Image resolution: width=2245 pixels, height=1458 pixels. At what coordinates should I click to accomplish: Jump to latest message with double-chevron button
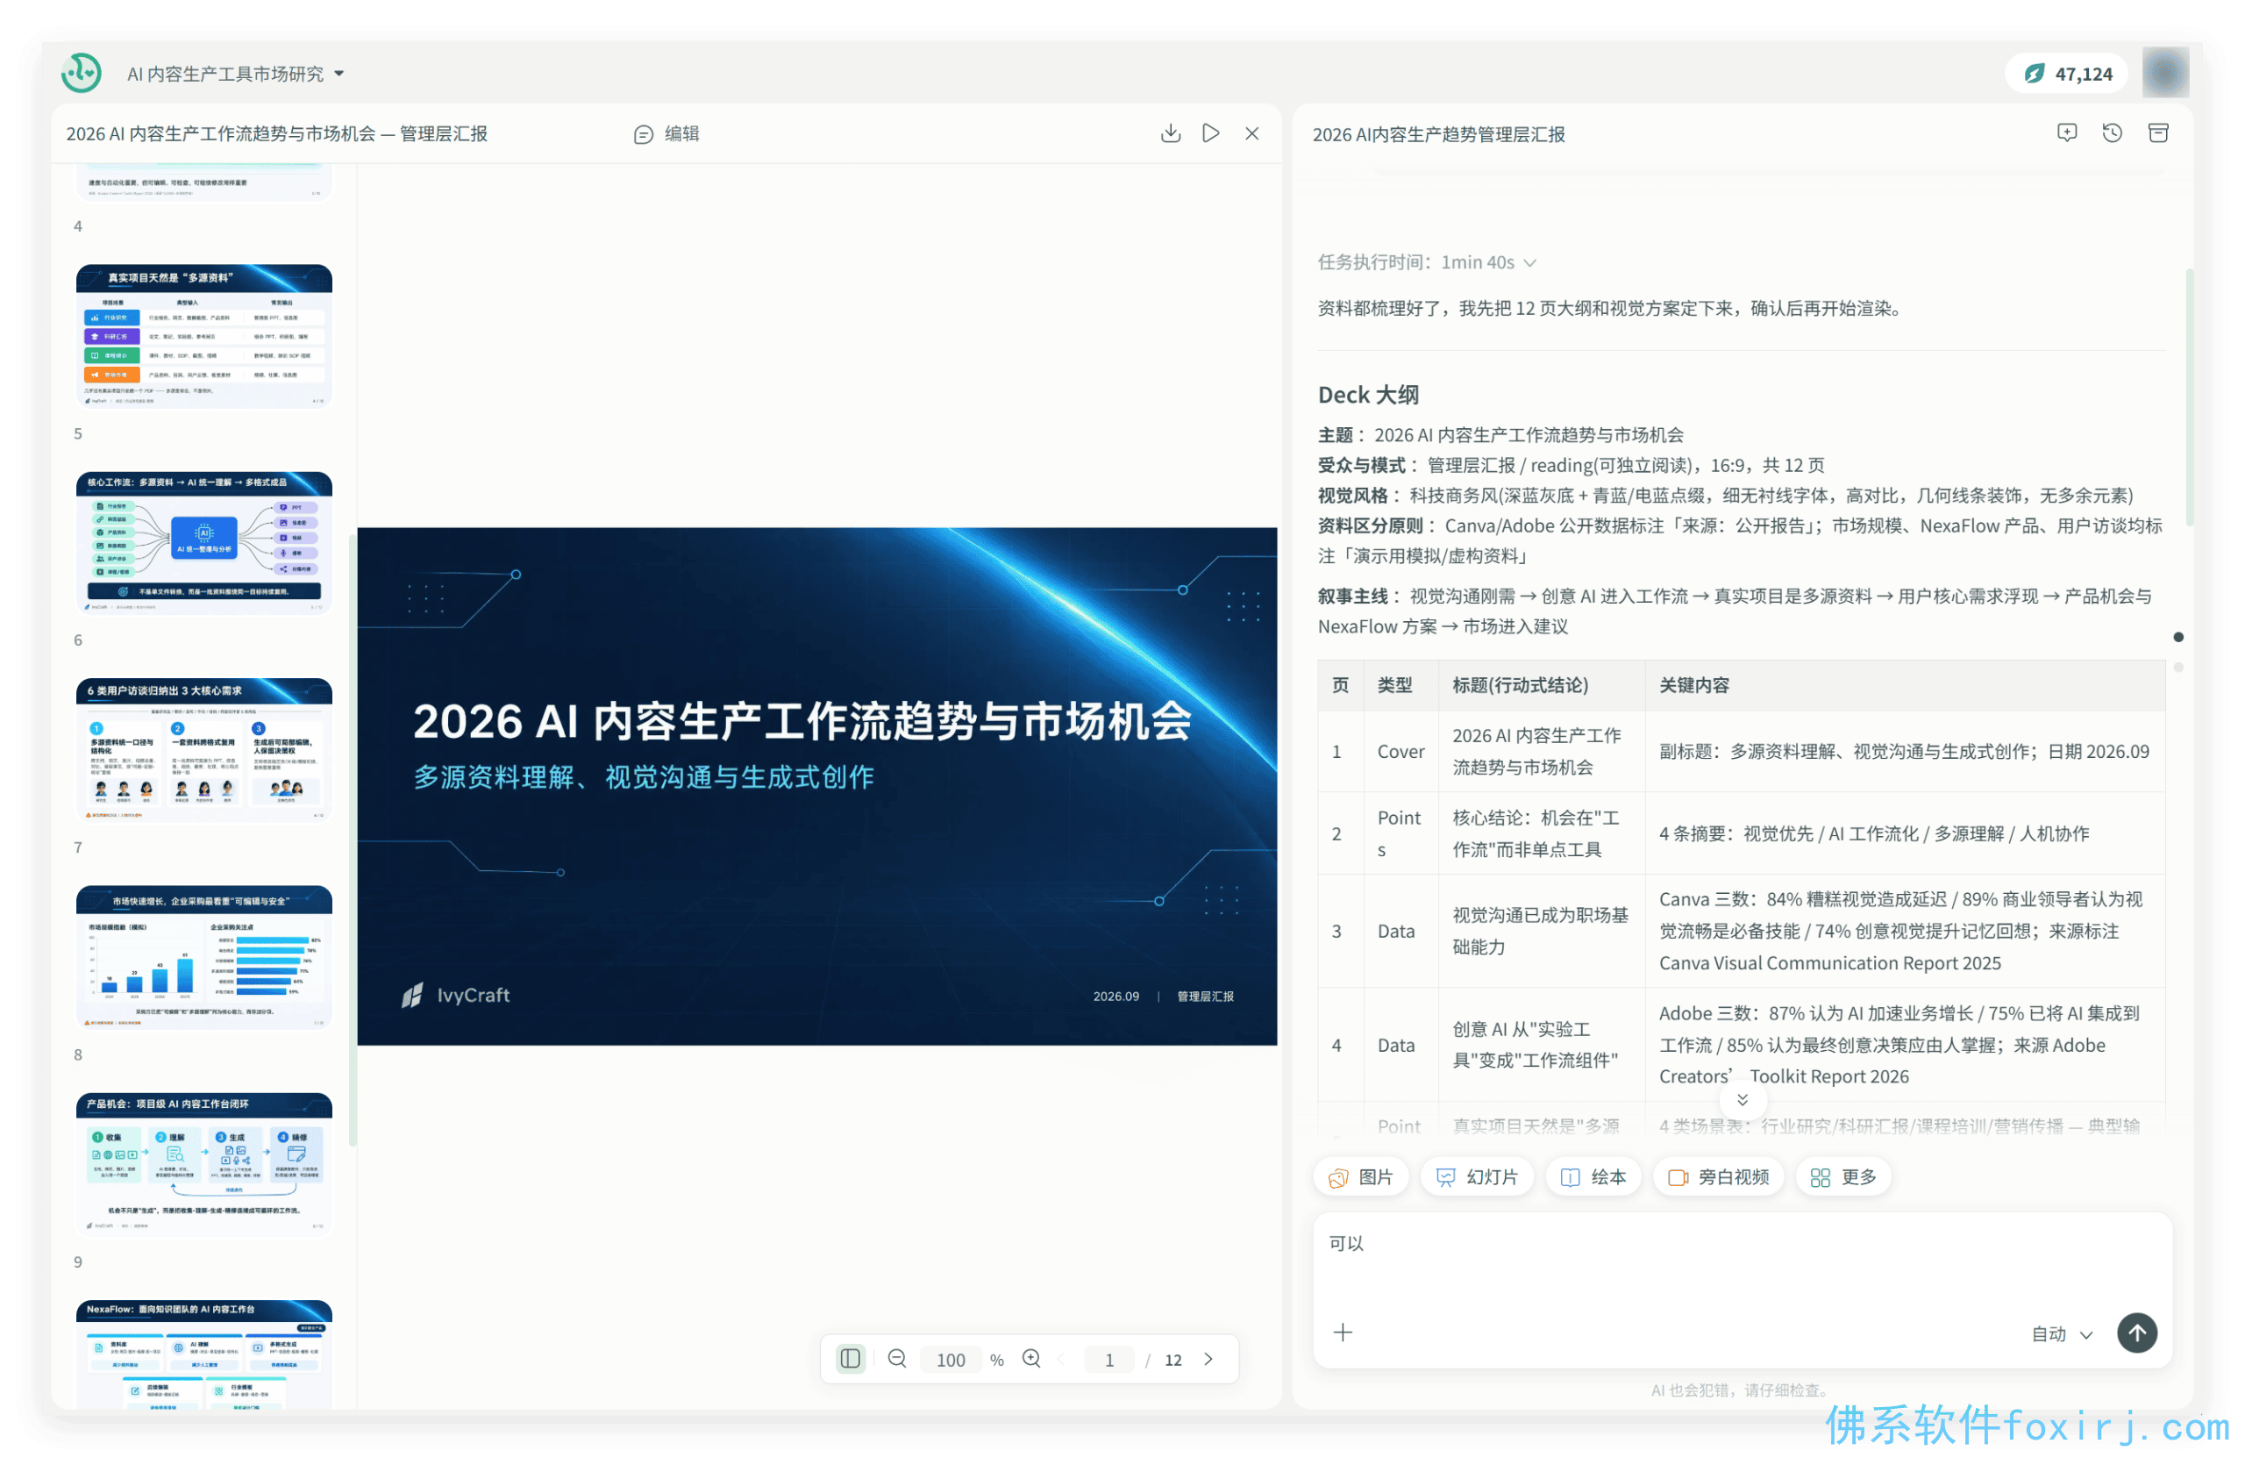point(1743,1100)
